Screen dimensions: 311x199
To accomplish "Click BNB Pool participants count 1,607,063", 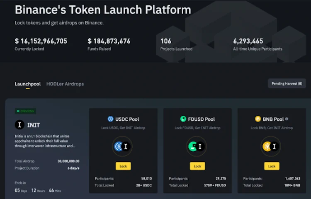I will [x=293, y=179].
